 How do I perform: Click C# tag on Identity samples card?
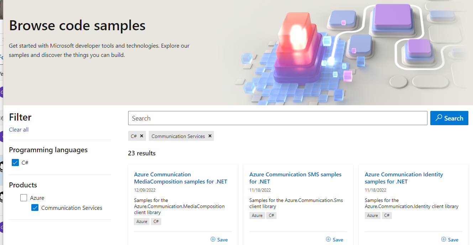point(387,215)
